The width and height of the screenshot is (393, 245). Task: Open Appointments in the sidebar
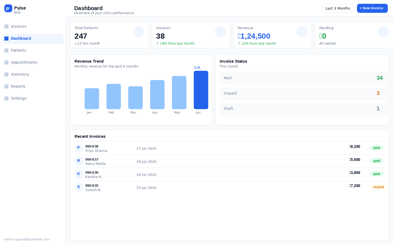(x=33, y=62)
